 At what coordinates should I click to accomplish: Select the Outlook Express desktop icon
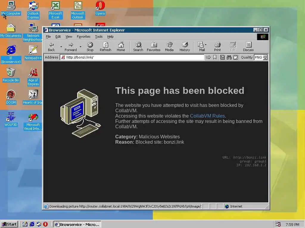[33, 10]
